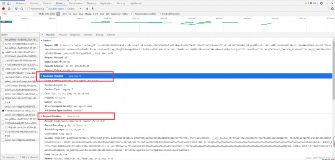Viewport: 335px width, 160px height.
Task: Clear the network log
Action: [9, 9]
